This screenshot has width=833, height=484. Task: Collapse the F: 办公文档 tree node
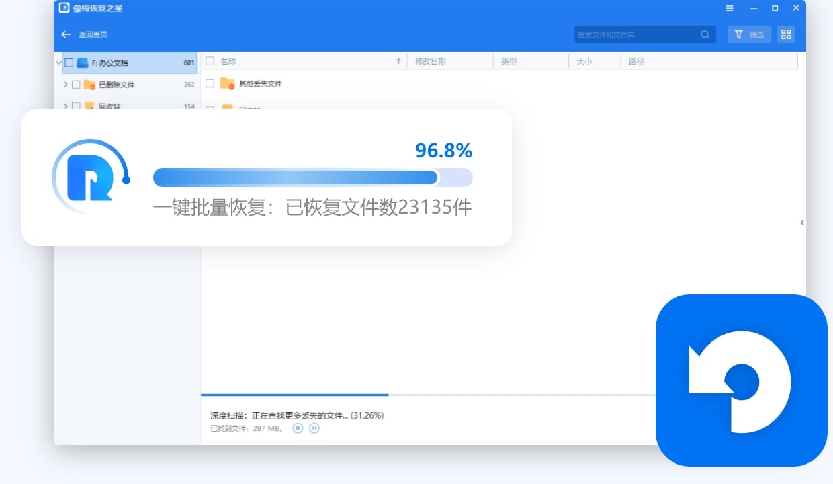(59, 63)
